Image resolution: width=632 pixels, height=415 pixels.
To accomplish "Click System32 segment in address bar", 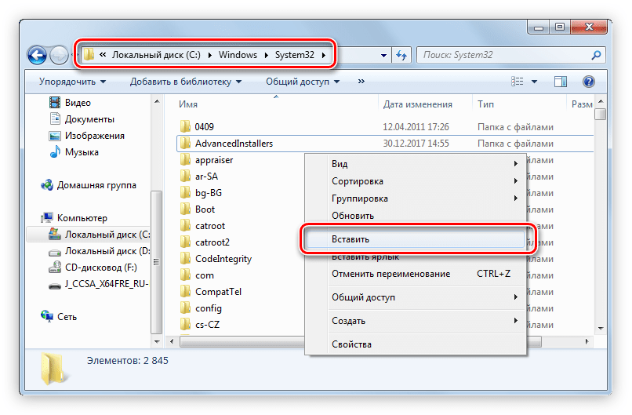I will click(x=294, y=55).
